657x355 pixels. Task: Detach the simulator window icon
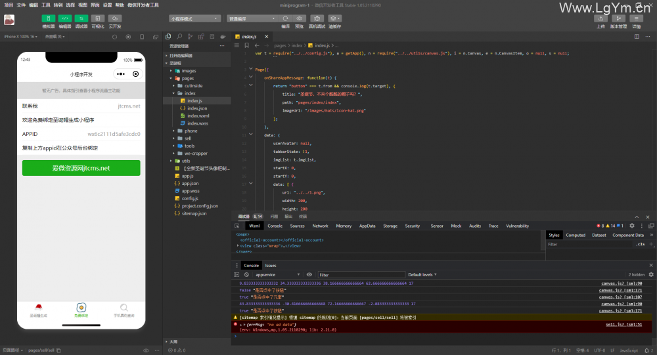156,37
